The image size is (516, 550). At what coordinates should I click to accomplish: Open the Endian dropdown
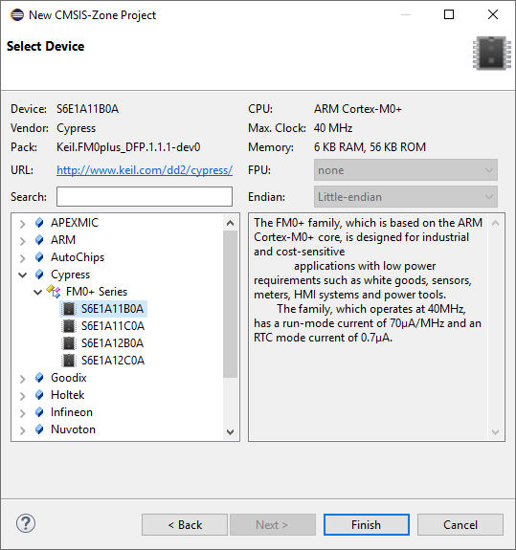tap(406, 197)
